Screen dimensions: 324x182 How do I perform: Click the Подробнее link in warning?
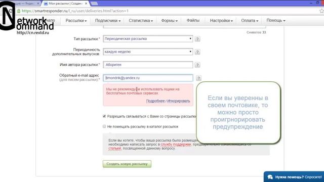(155, 101)
